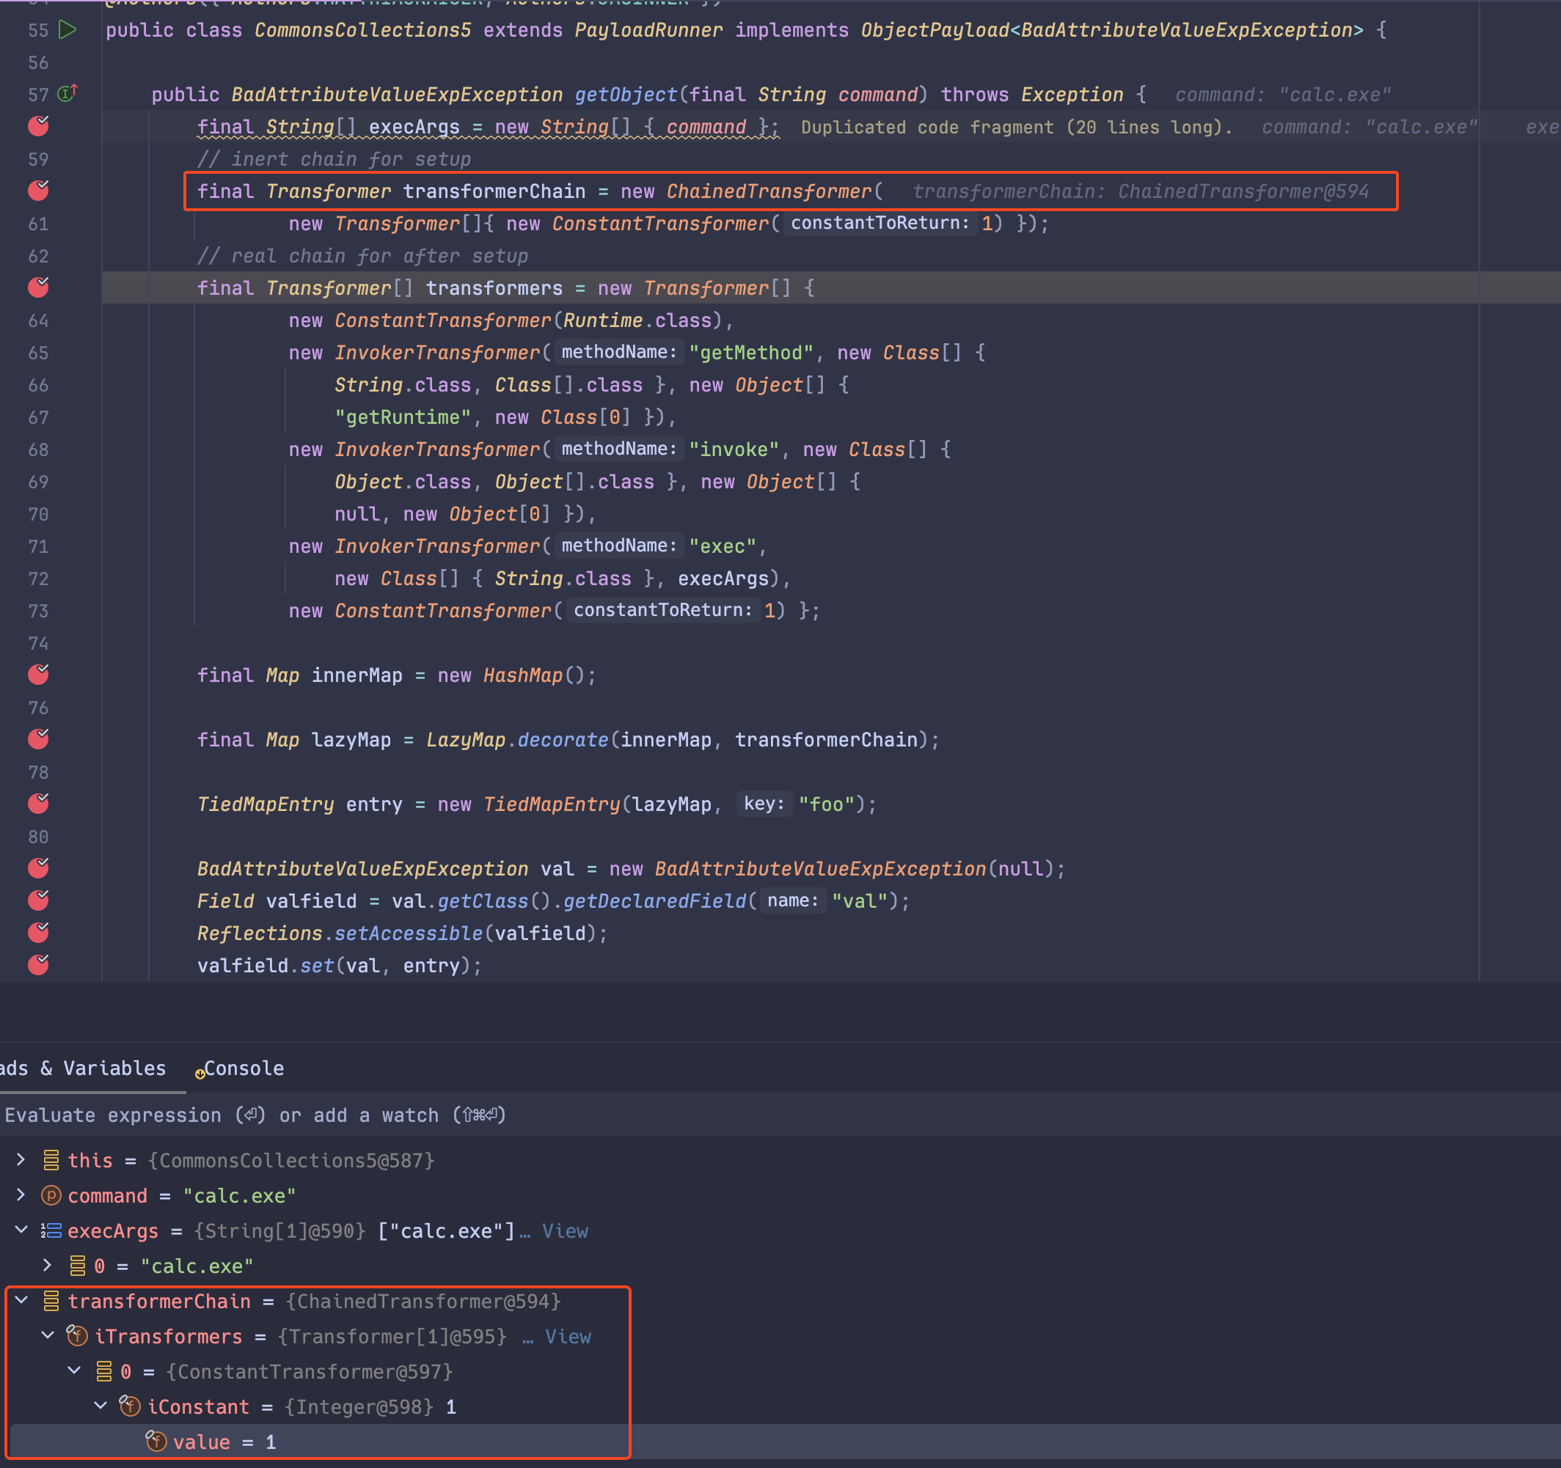
Task: Collapse the execArgs variable node
Action: click(21, 1230)
